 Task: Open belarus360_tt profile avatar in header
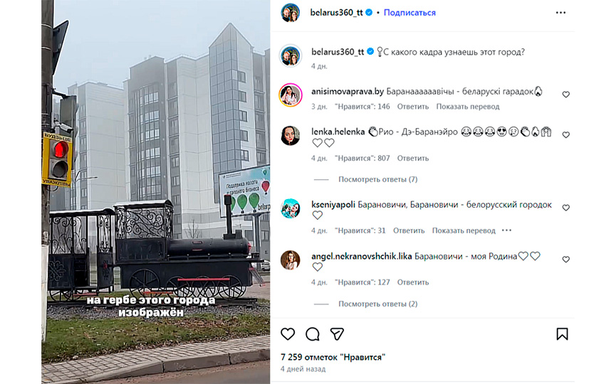291,13
